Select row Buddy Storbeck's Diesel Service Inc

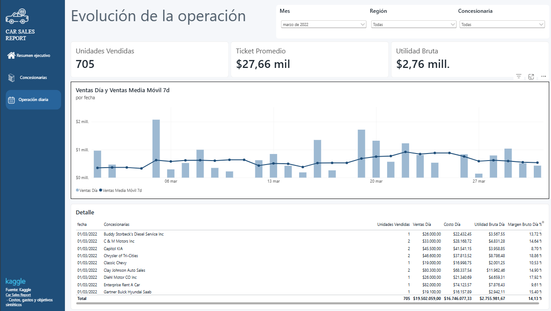309,234
